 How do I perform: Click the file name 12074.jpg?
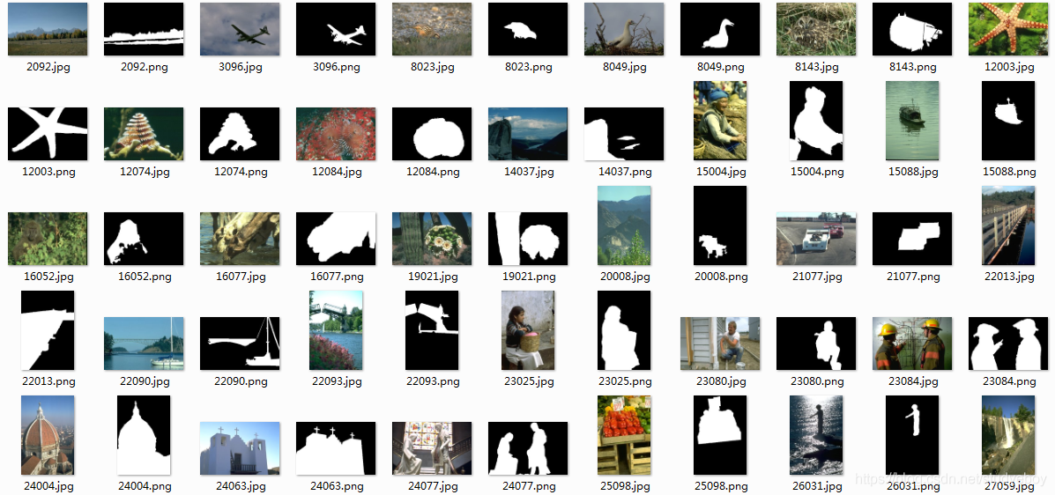click(x=144, y=172)
